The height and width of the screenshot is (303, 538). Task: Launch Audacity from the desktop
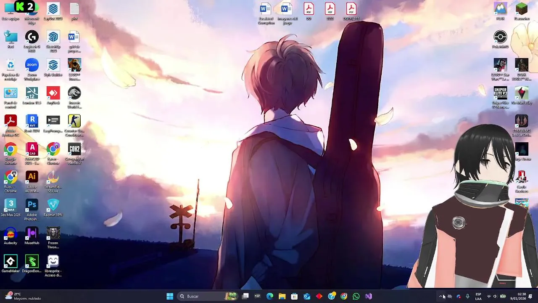coord(11,236)
